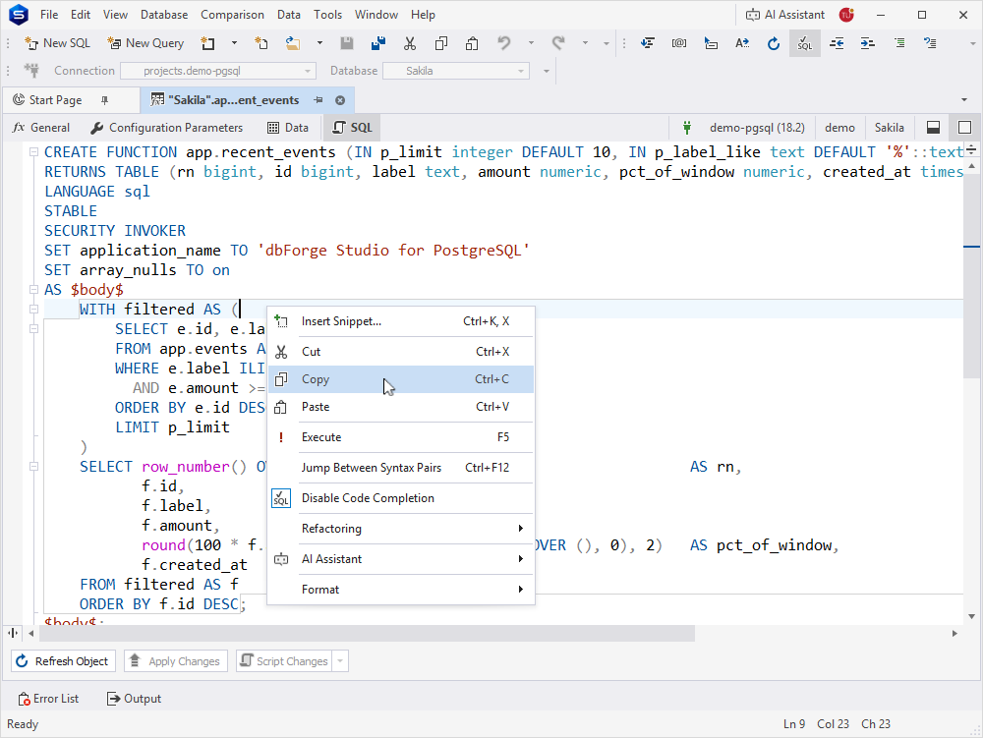Expand the new item dropdown arrow
Image resolution: width=983 pixels, height=738 pixels.
coord(235,43)
